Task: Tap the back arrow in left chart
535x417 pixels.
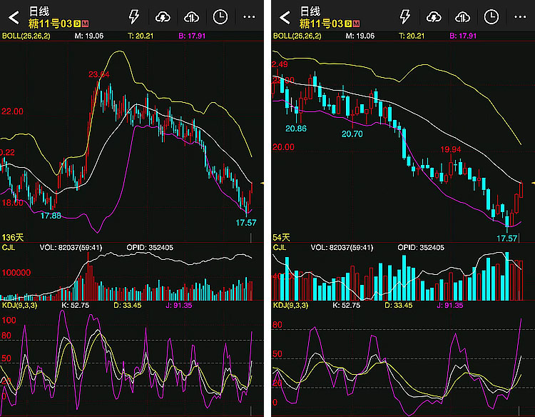Action: pos(14,17)
